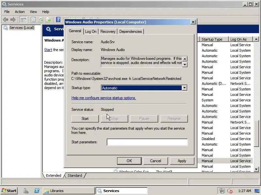Launch PowerShell from the taskbar
The width and height of the screenshot is (261, 195).
tap(37, 191)
